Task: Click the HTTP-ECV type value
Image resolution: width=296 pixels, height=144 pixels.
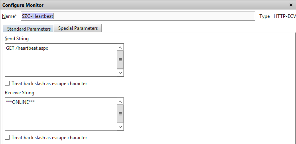Action: (x=285, y=16)
